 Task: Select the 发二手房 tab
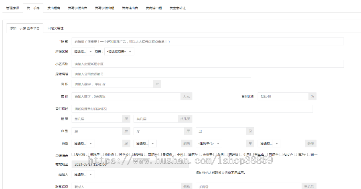(33, 8)
